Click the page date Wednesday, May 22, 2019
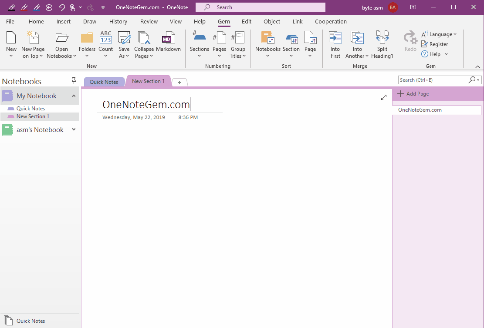The height and width of the screenshot is (328, 484). (x=134, y=117)
